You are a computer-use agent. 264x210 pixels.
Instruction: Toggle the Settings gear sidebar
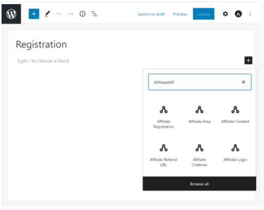[225, 14]
